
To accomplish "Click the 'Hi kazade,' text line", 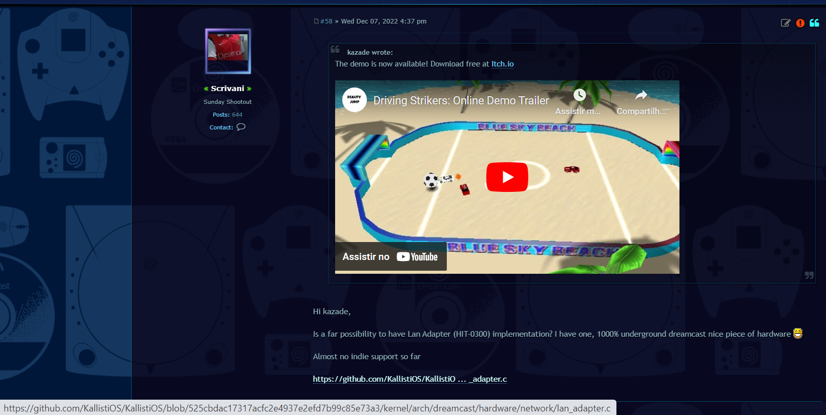I will tap(332, 312).
